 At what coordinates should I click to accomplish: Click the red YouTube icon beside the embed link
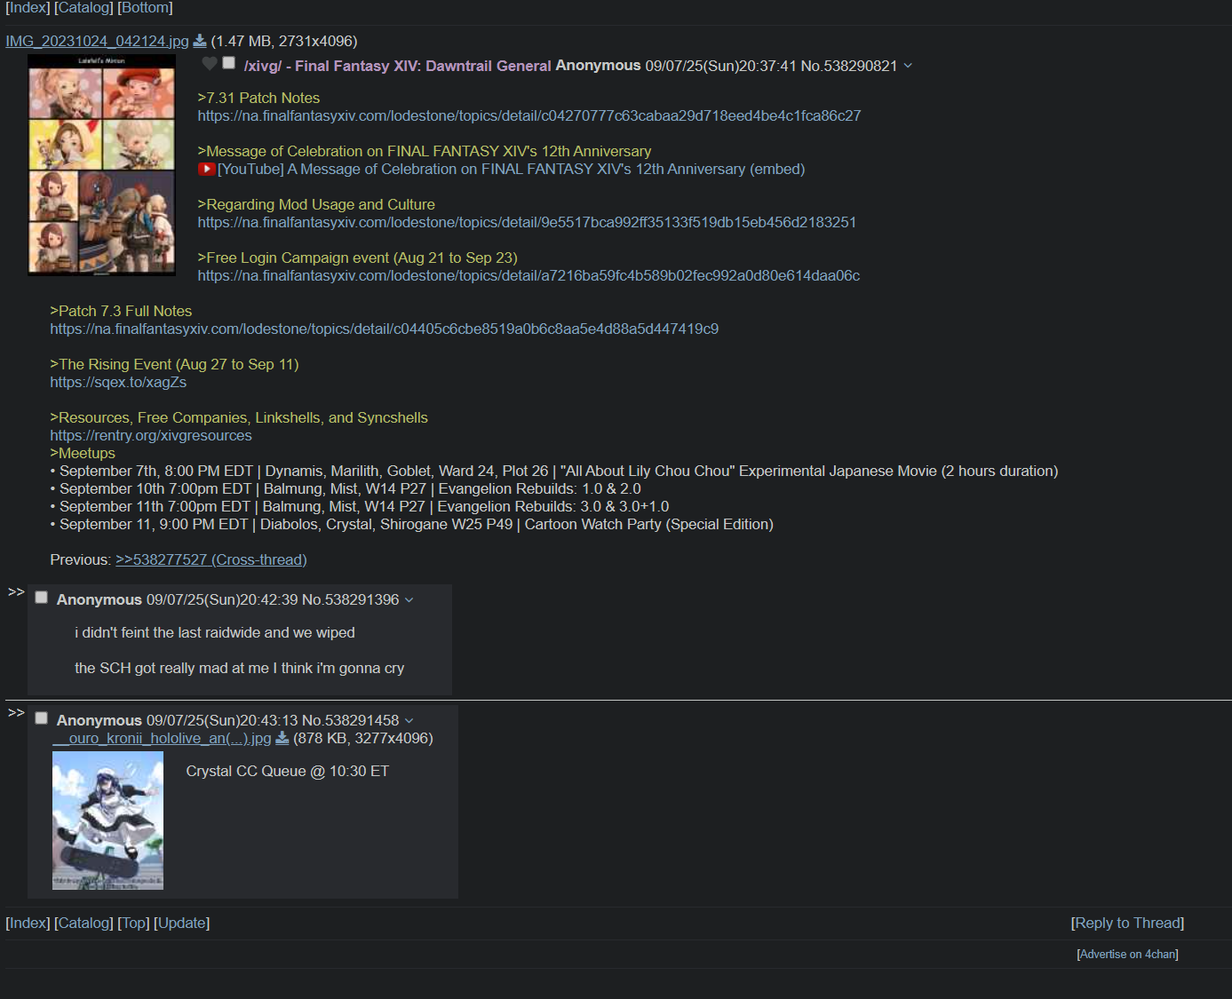206,169
